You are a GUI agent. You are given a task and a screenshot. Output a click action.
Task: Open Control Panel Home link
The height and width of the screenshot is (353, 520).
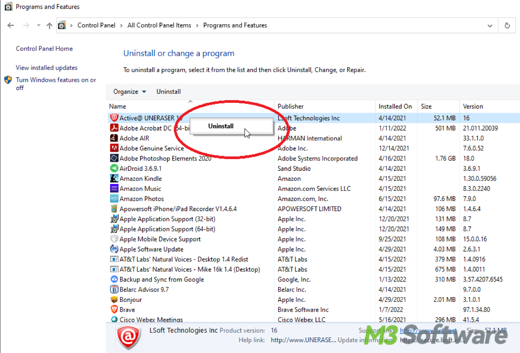[x=44, y=49]
